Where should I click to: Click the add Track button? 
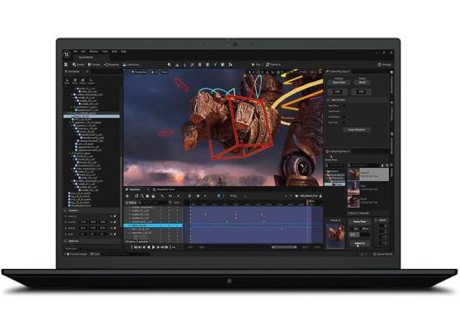pos(131,203)
